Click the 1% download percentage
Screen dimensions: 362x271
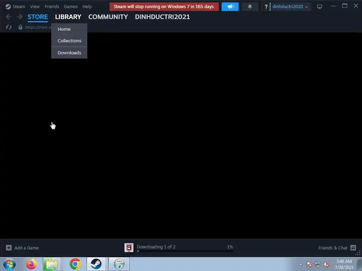tap(230, 247)
